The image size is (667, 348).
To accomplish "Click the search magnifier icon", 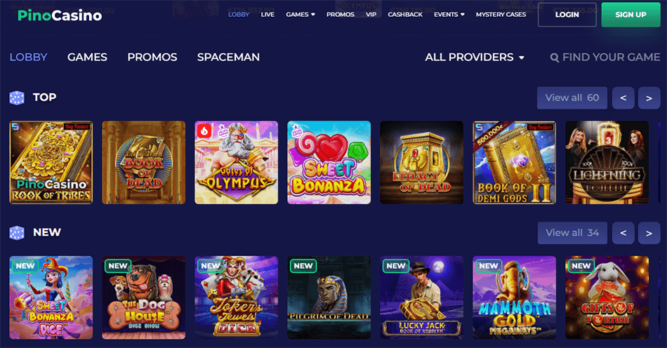I will (x=554, y=58).
